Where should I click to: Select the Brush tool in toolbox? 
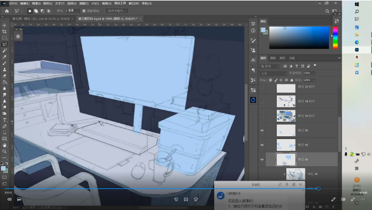click(x=4, y=63)
